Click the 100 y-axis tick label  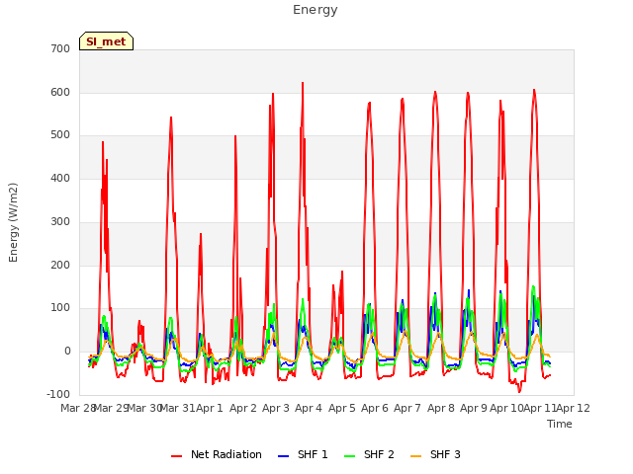(60, 308)
